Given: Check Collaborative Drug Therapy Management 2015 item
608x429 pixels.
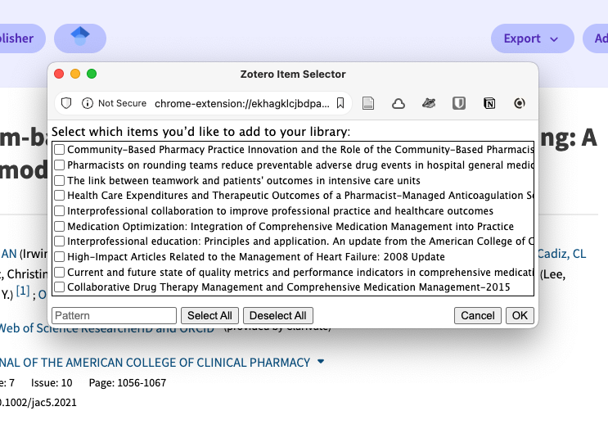Looking at the screenshot, I should (59, 287).
